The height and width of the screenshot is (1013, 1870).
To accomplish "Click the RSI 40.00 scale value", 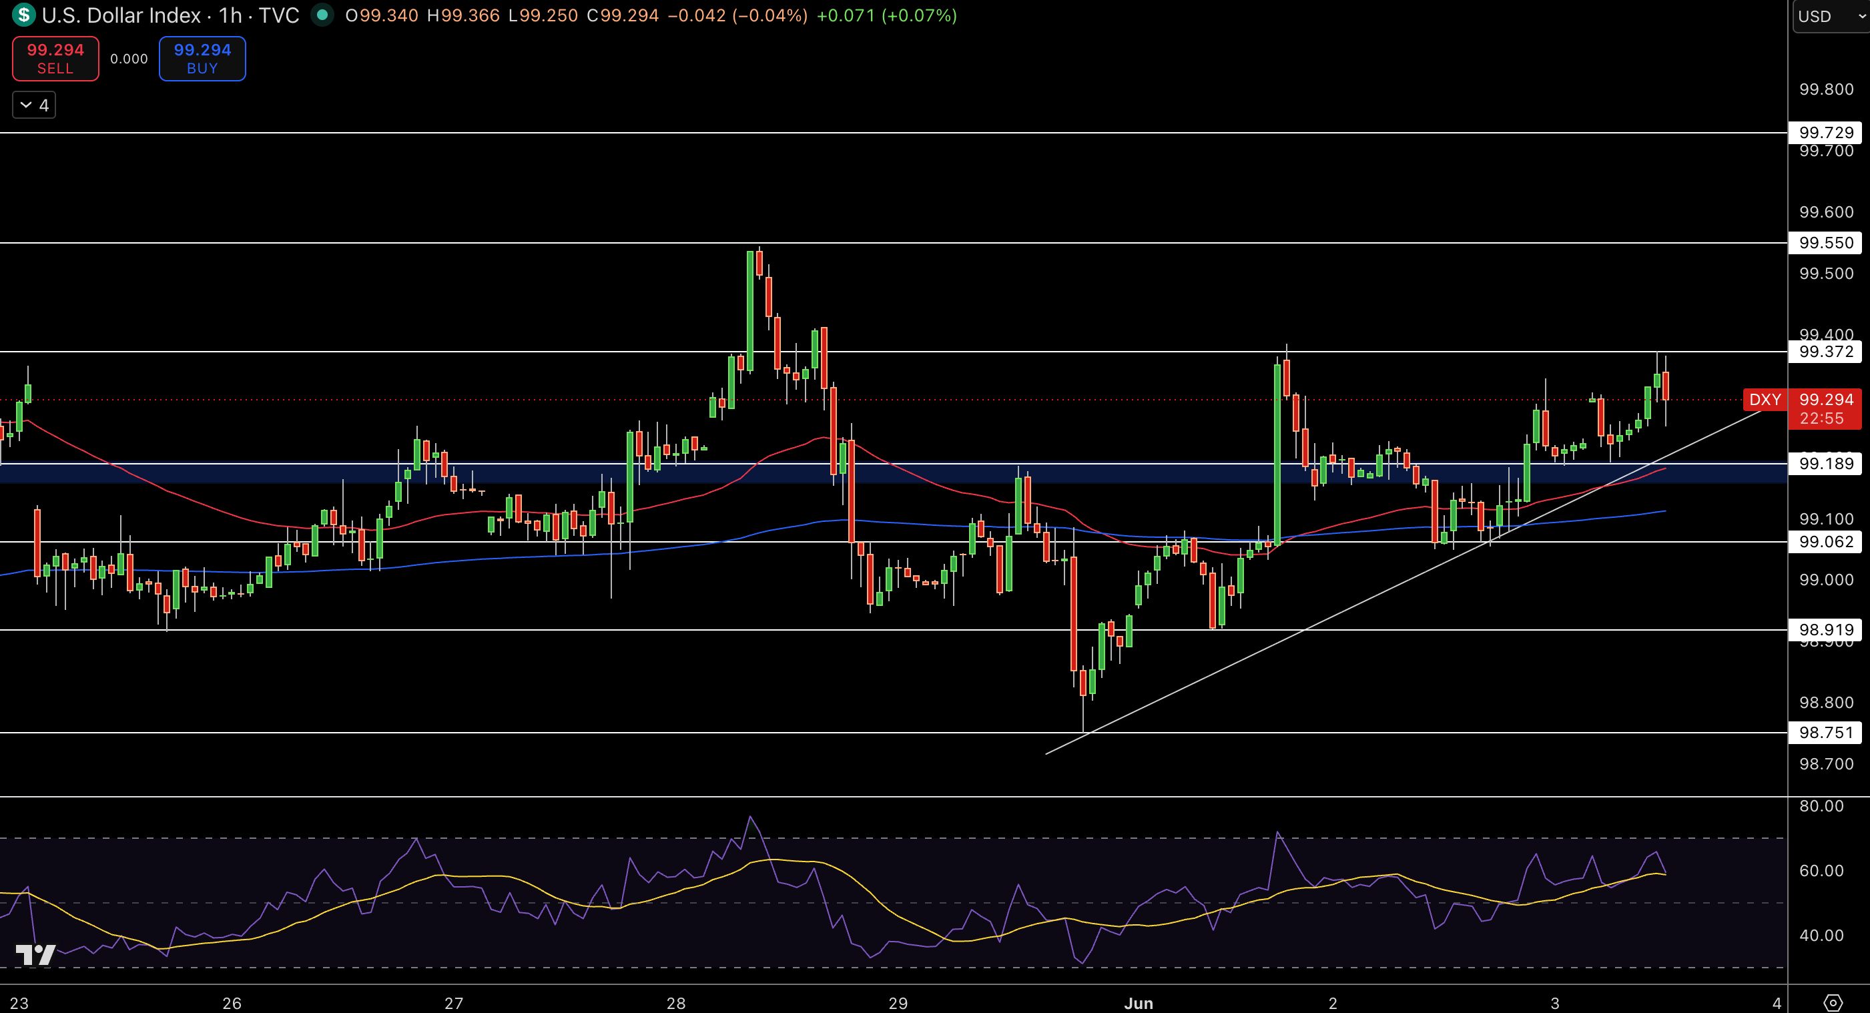I will click(1821, 936).
